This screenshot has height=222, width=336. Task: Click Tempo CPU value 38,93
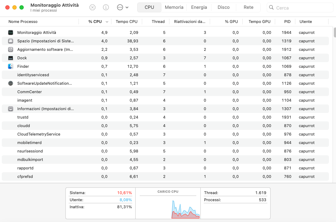pos(133,41)
